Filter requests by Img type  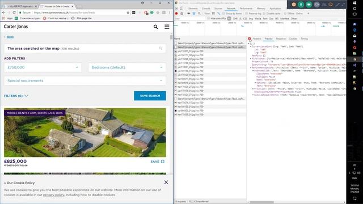tap(251, 19)
